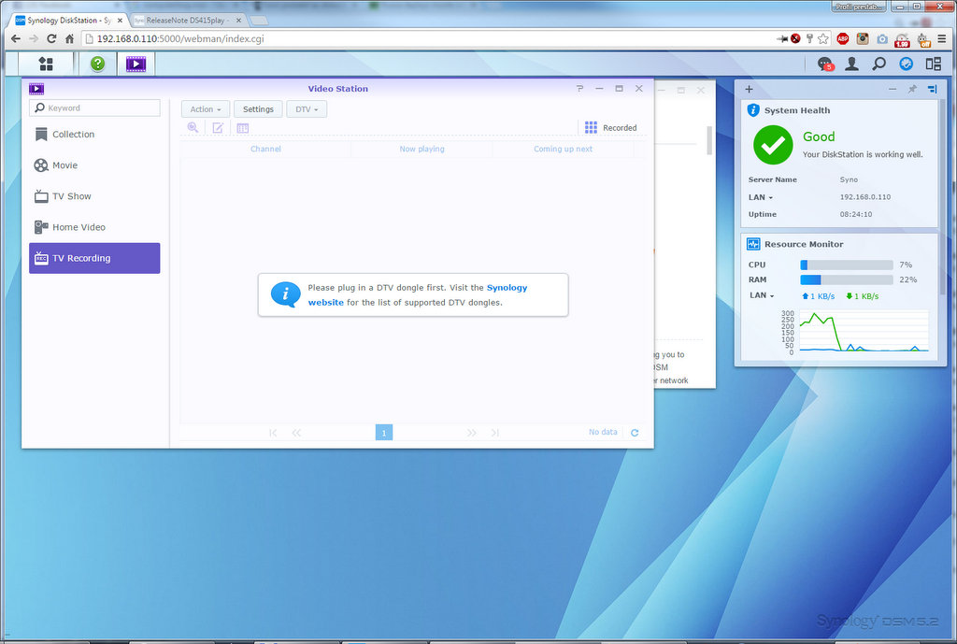Viewport: 957px width, 644px height.
Task: Click the browser address bar
Action: point(427,38)
